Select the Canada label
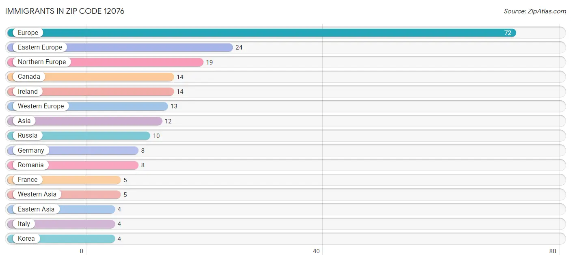This screenshot has height=261, width=571. 29,77
